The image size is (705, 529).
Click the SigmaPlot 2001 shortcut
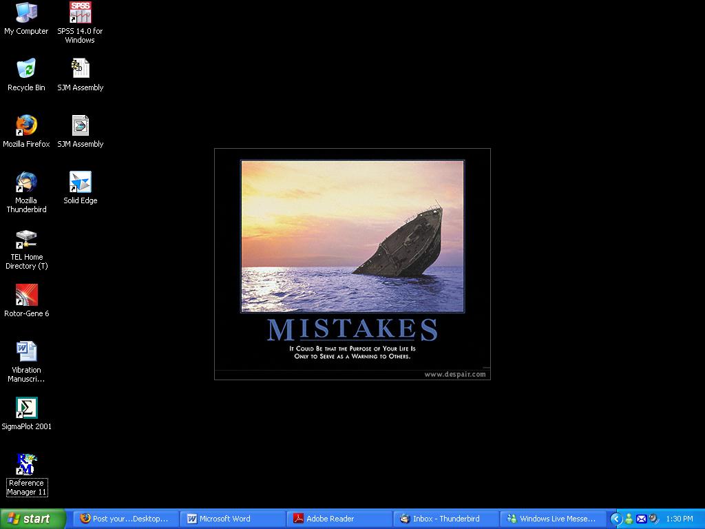26,414
